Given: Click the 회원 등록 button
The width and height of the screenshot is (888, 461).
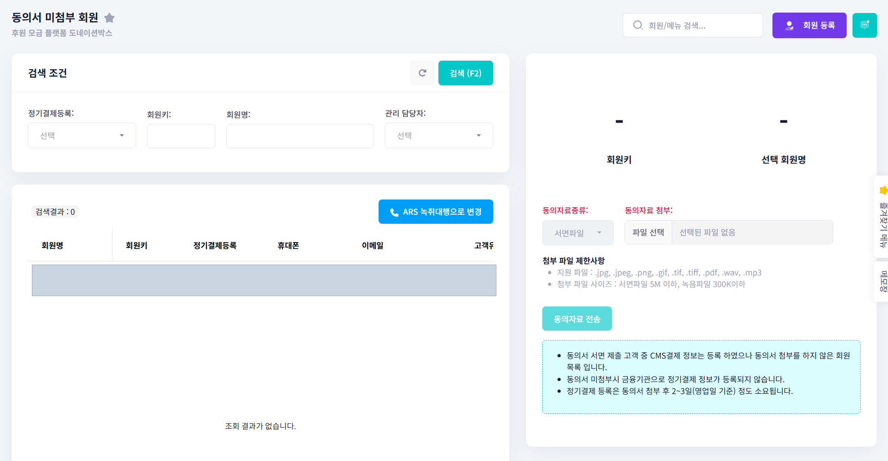Looking at the screenshot, I should point(809,25).
